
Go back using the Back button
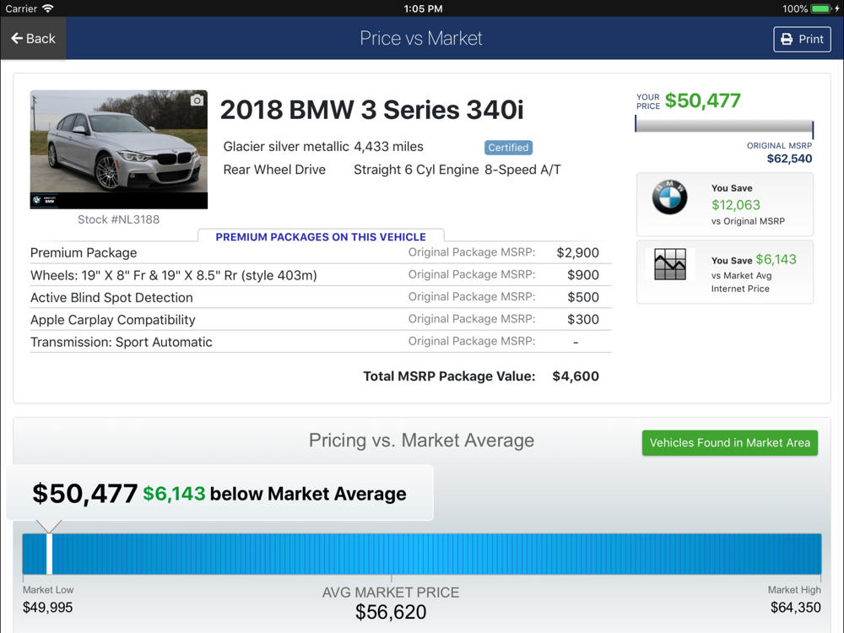point(33,38)
